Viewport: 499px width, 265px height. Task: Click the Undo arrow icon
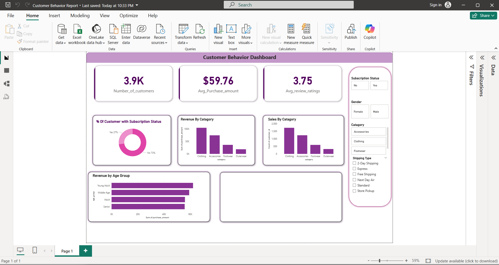[18, 5]
